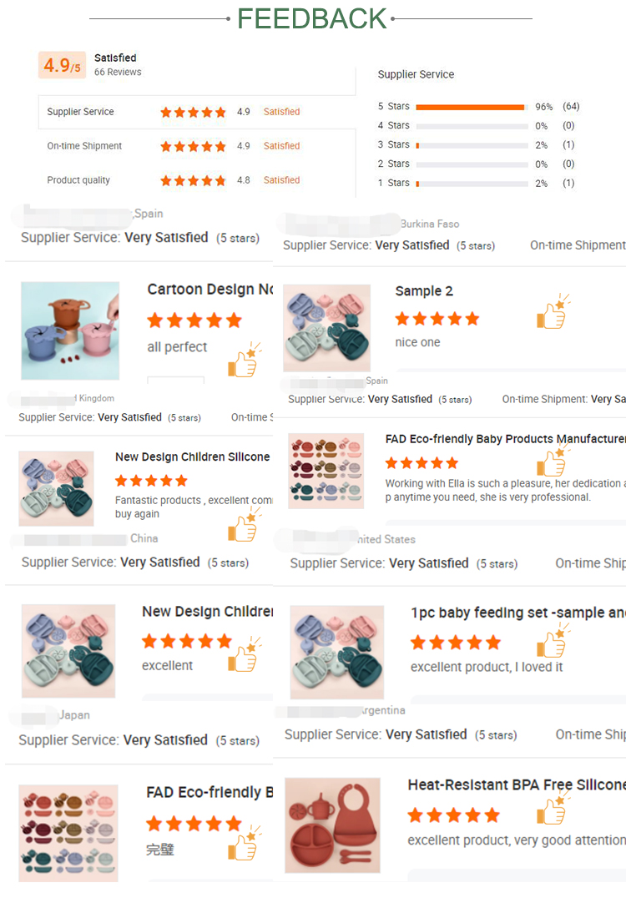The image size is (626, 903).
Task: Click the orange snack cups product thumbnail
Action: click(x=70, y=330)
